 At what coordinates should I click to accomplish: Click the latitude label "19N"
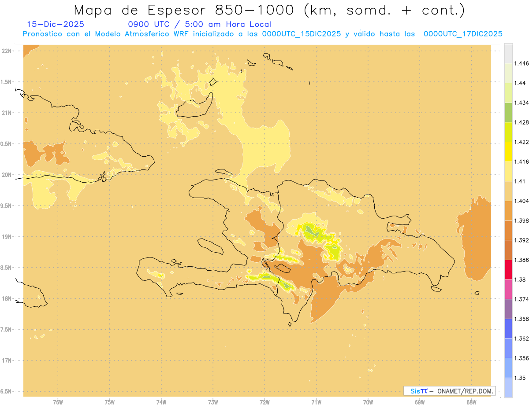7,237
